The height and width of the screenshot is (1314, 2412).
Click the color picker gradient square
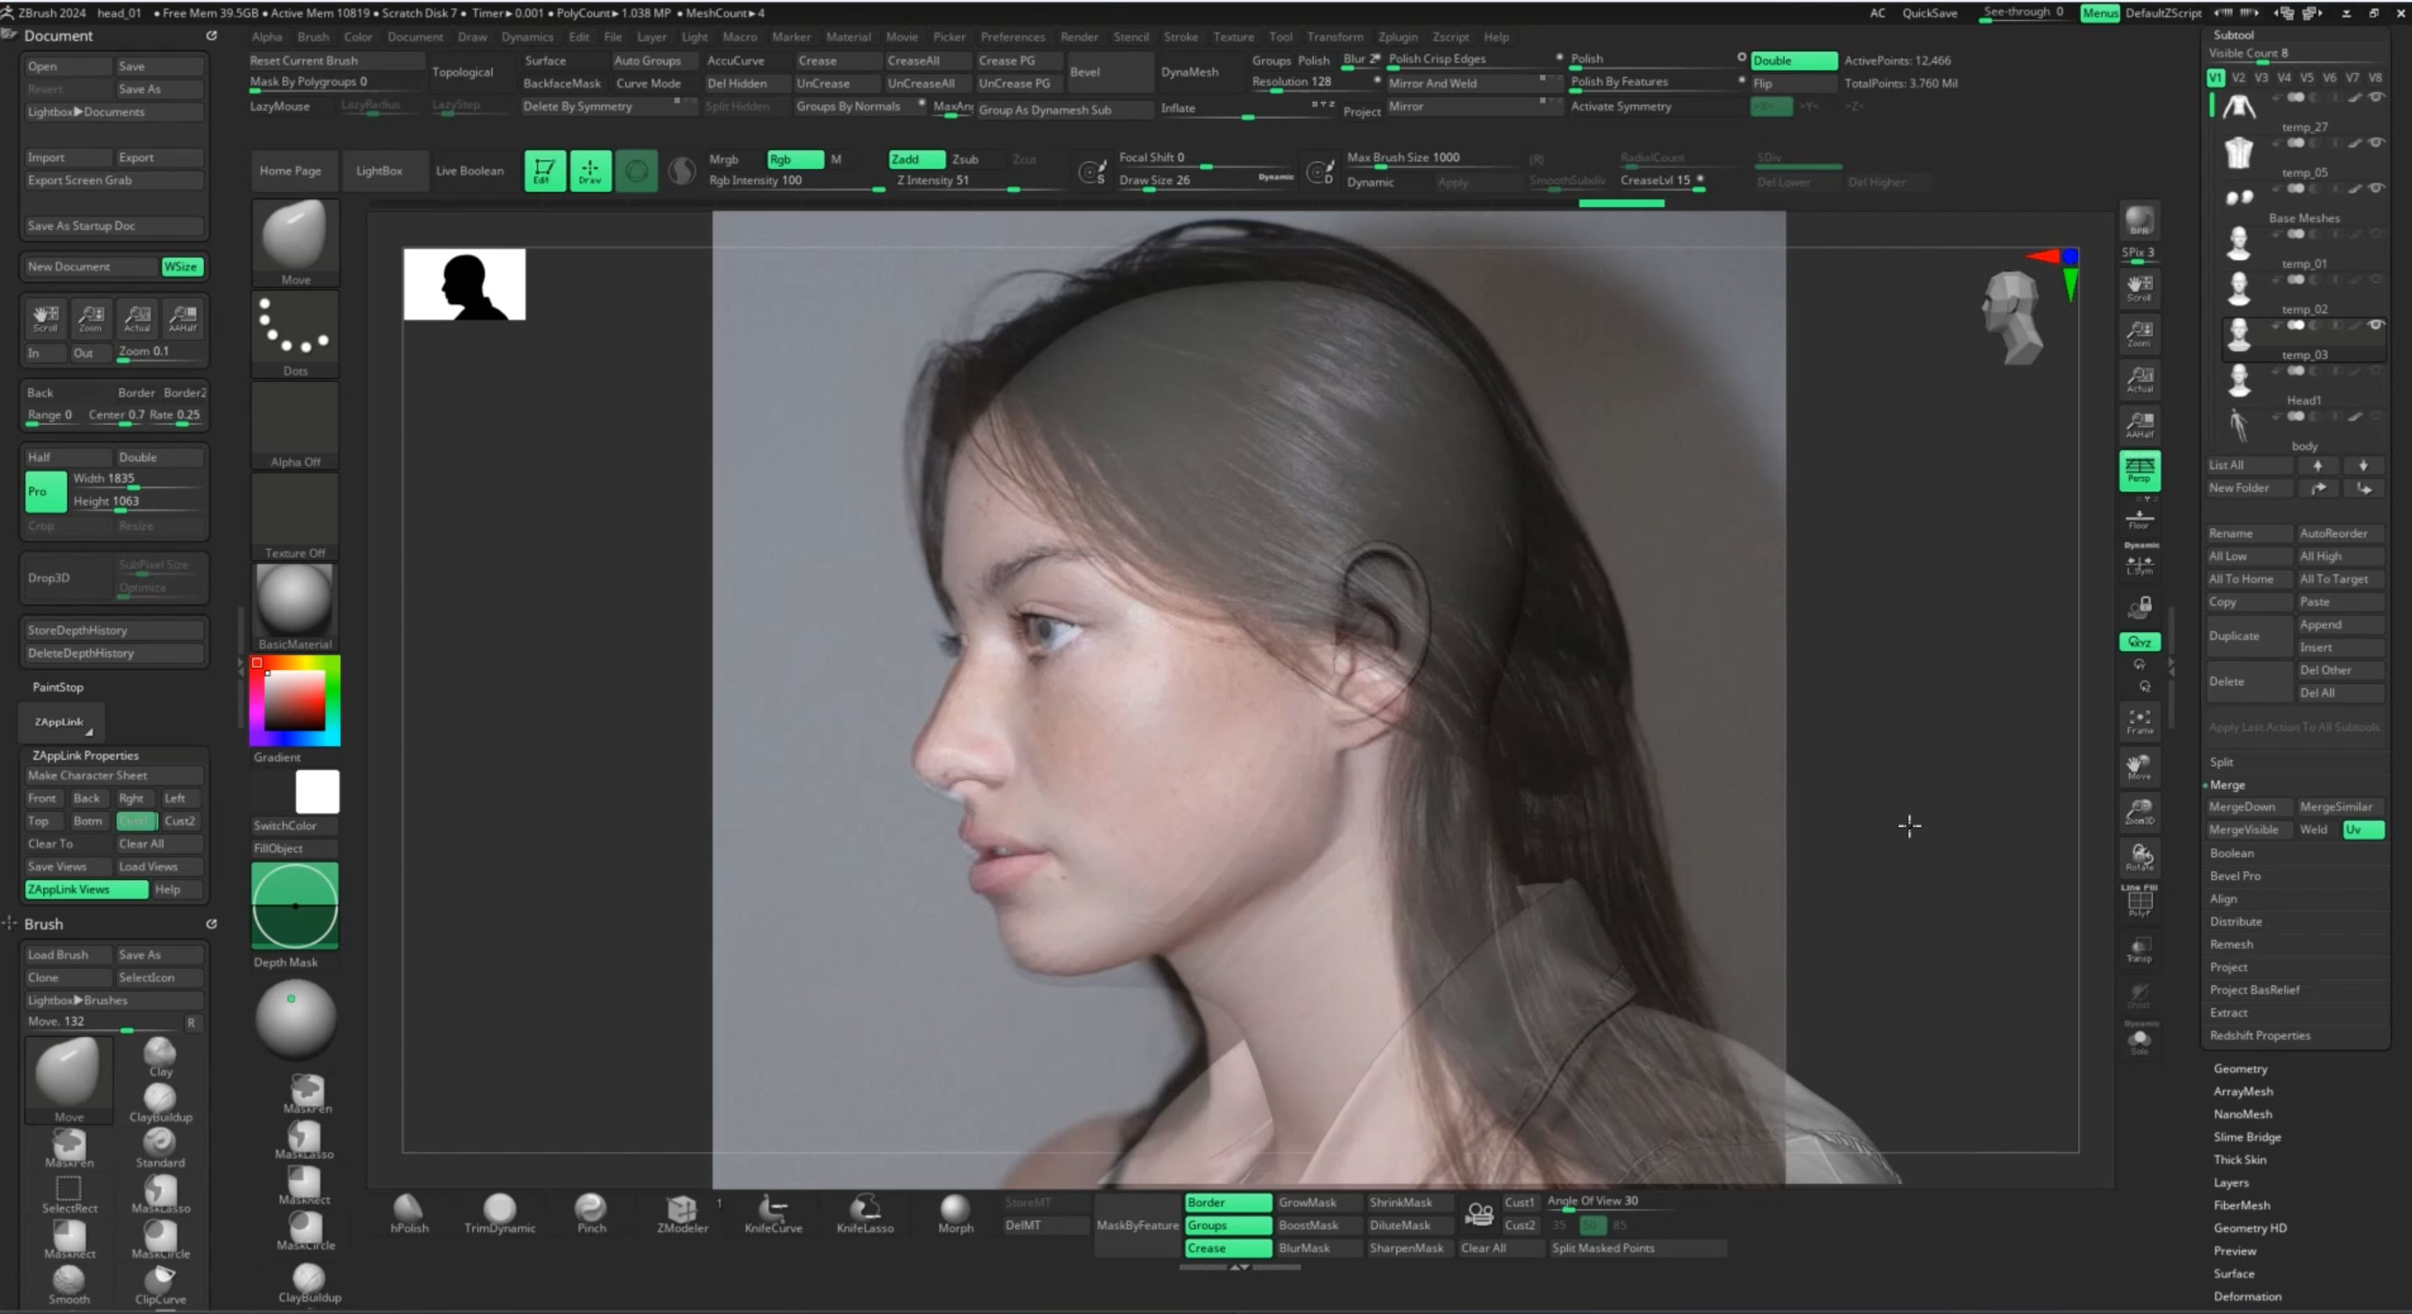[x=294, y=701]
